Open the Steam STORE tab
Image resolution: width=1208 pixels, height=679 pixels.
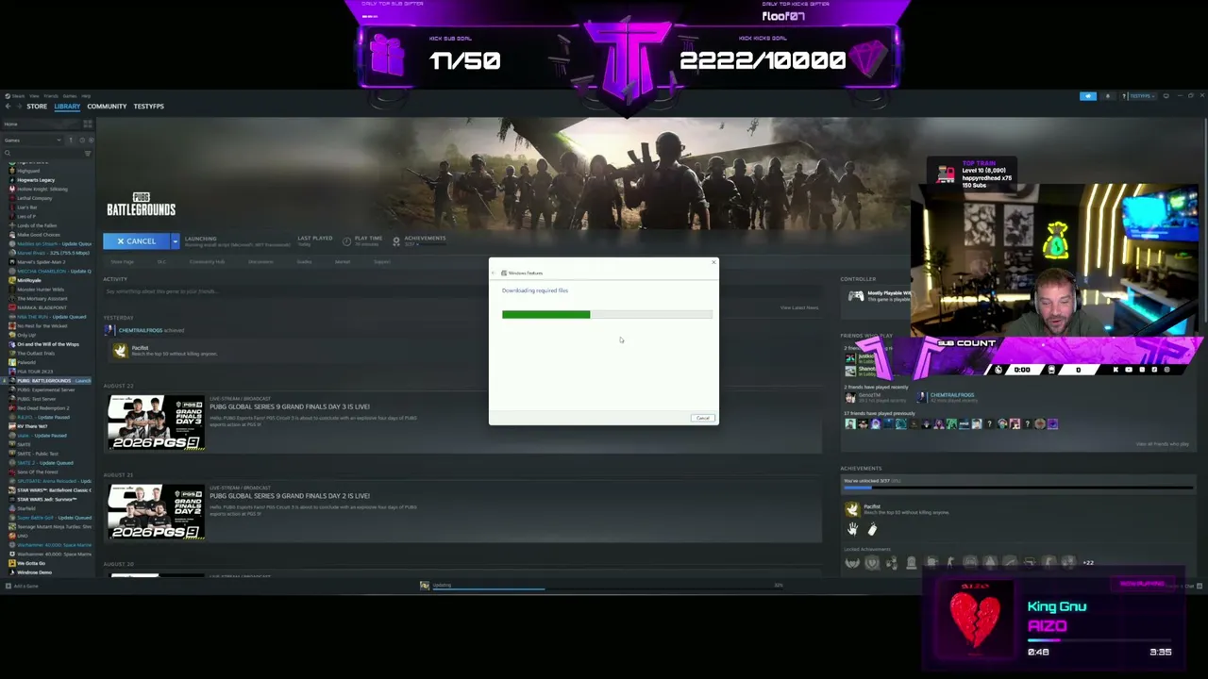click(x=37, y=107)
